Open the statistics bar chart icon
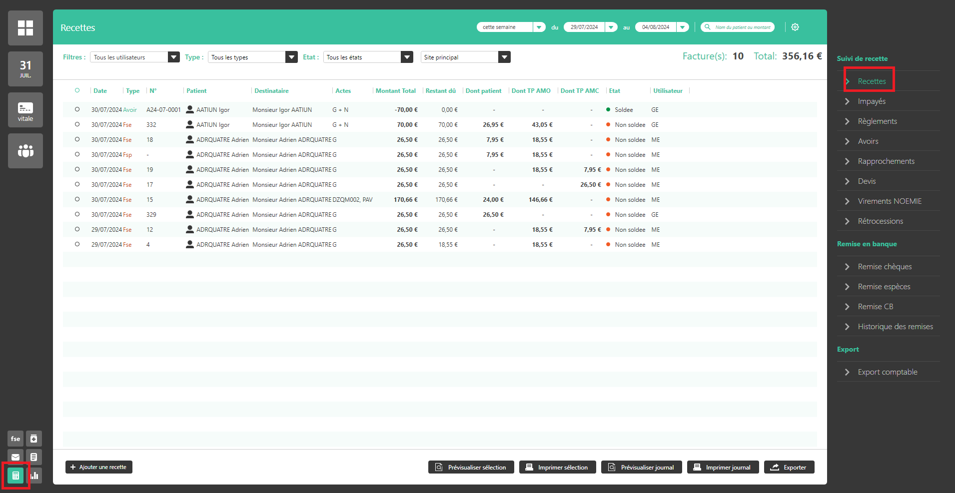This screenshot has width=955, height=493. pyautogui.click(x=34, y=476)
